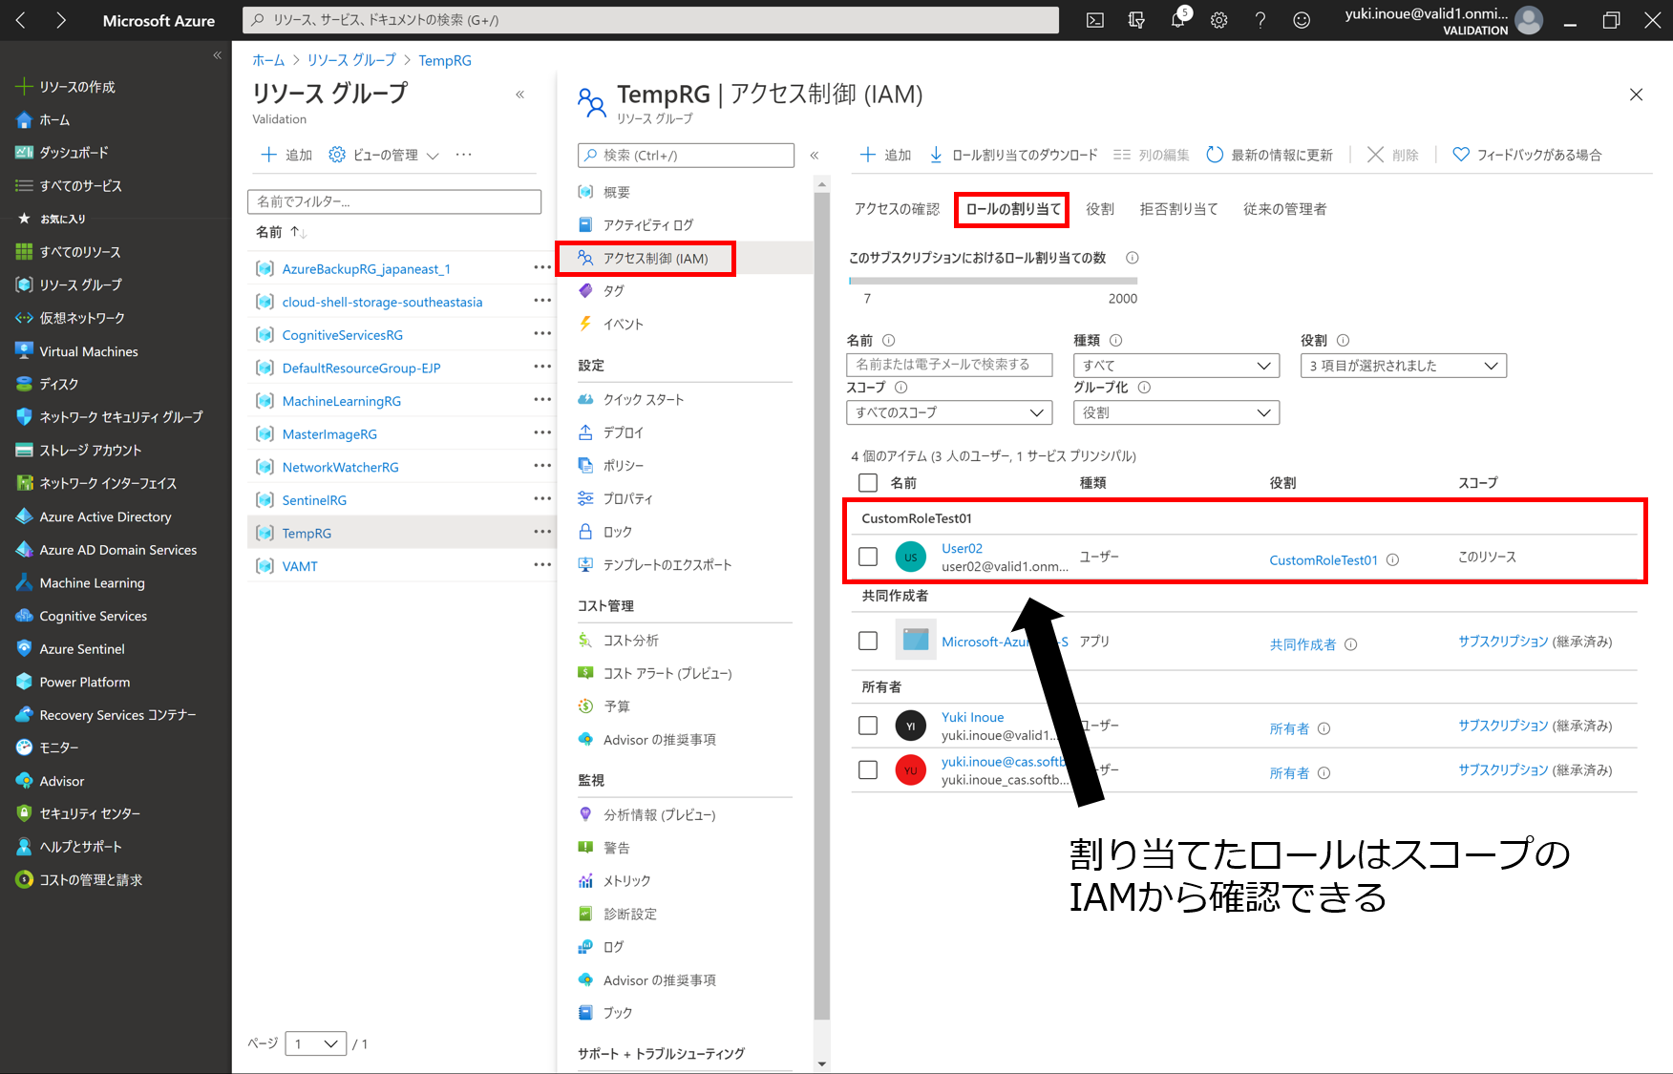Viewport: 1673px width, 1074px height.
Task: Click the 名前でフィルター input field
Action: pos(394,201)
